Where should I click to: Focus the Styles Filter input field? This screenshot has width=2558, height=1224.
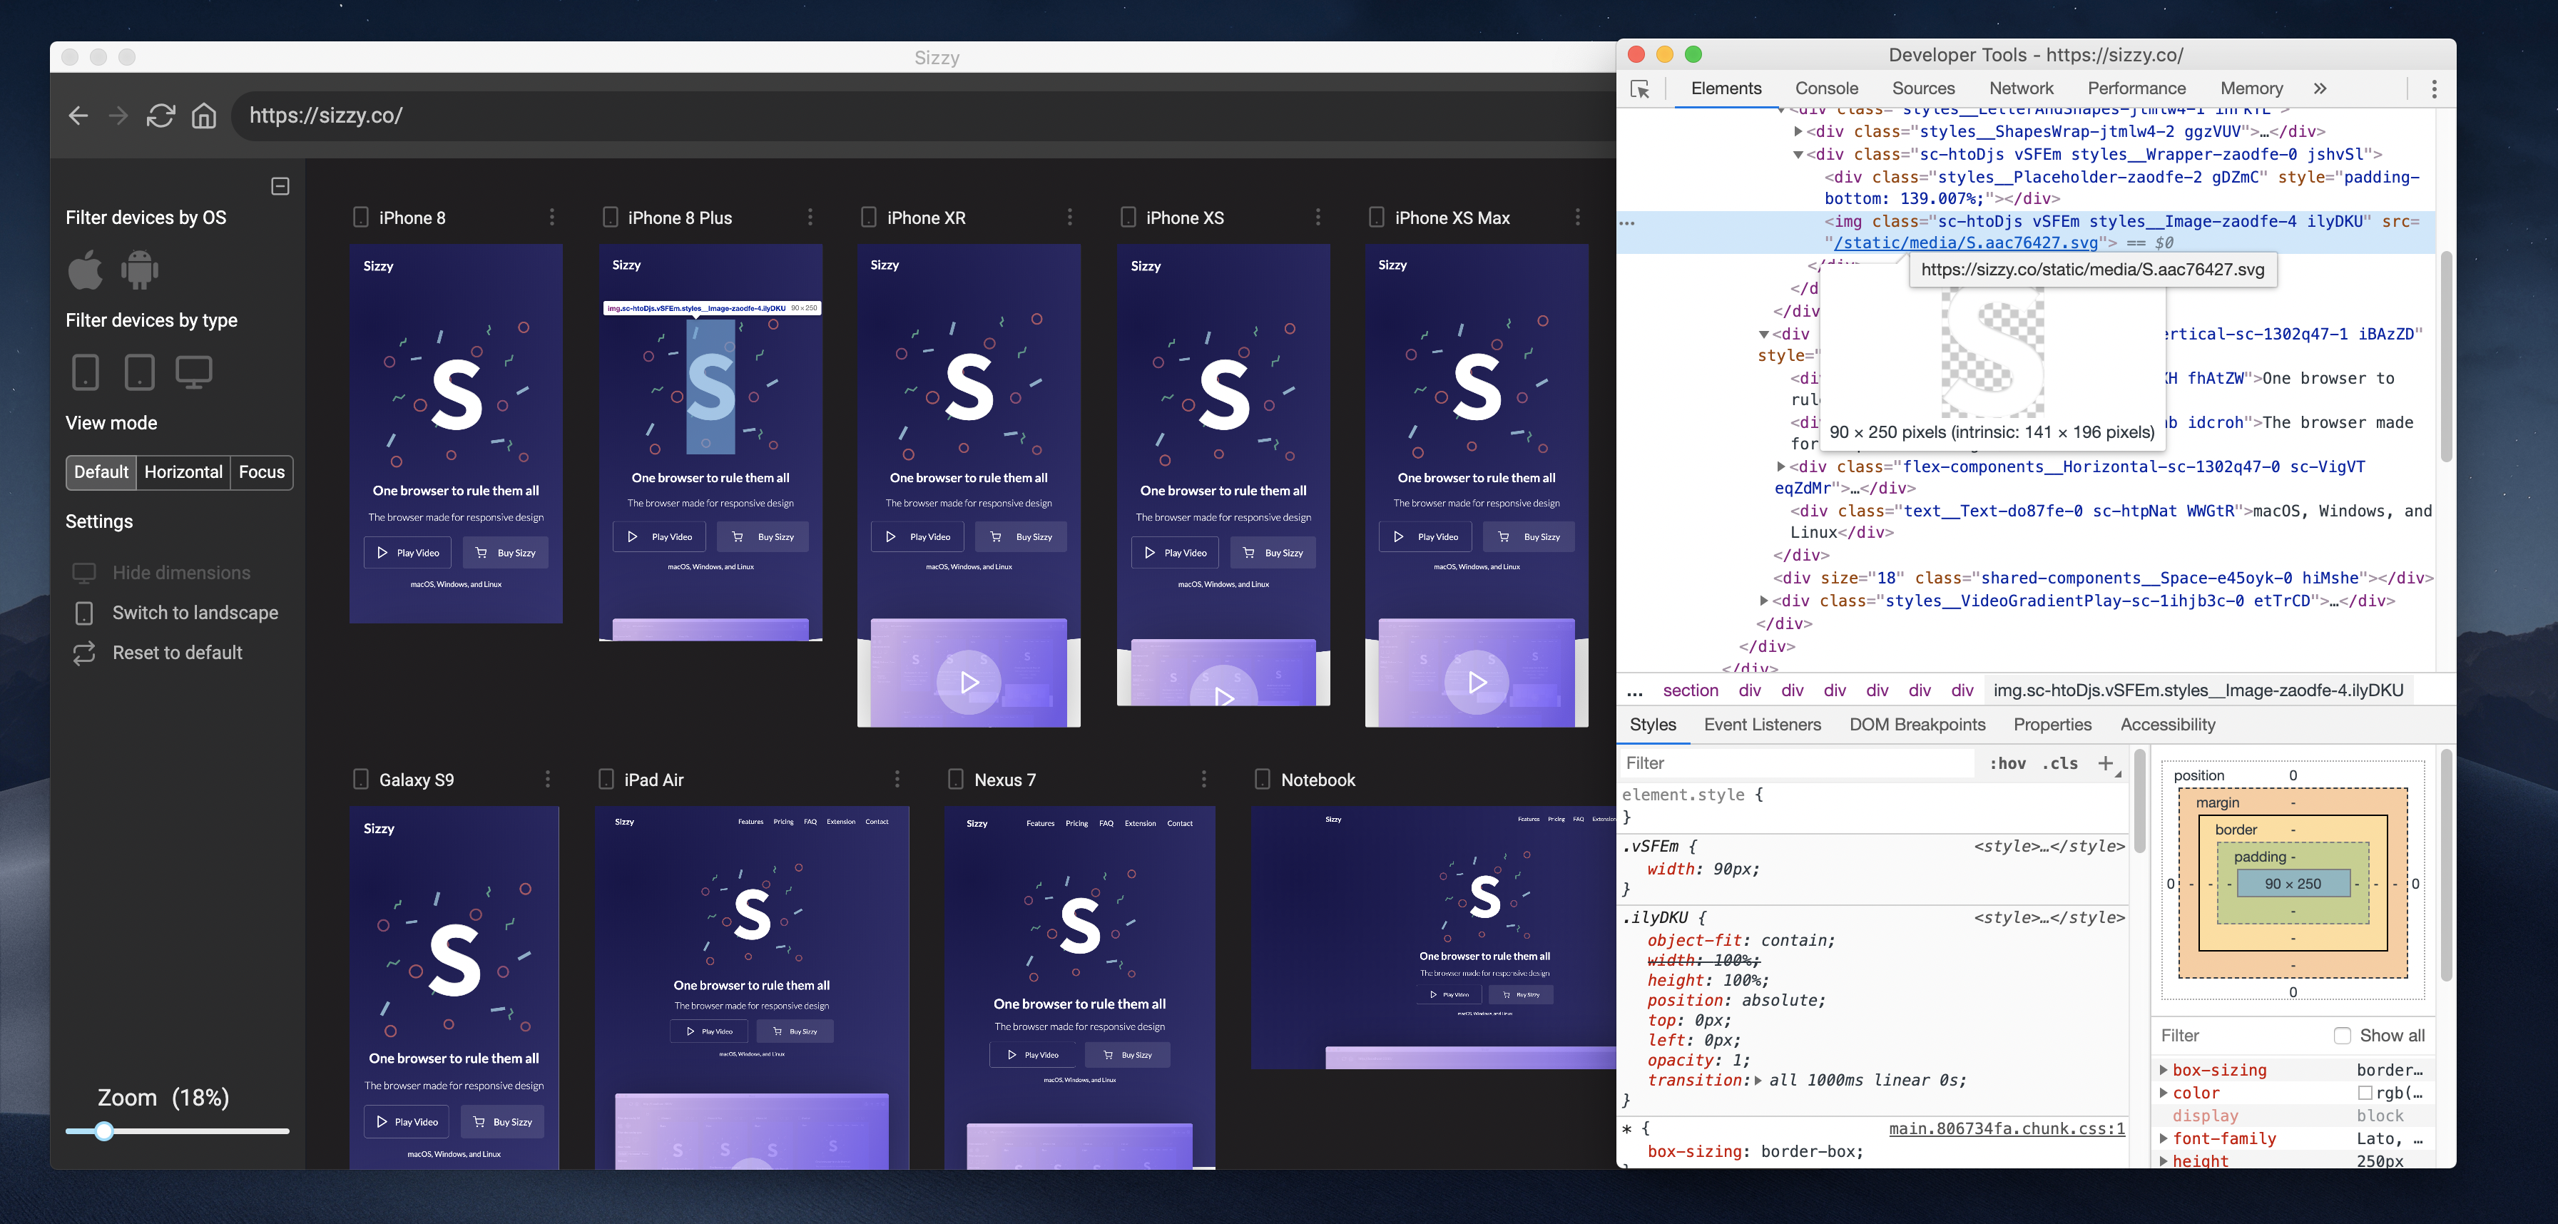[1798, 763]
